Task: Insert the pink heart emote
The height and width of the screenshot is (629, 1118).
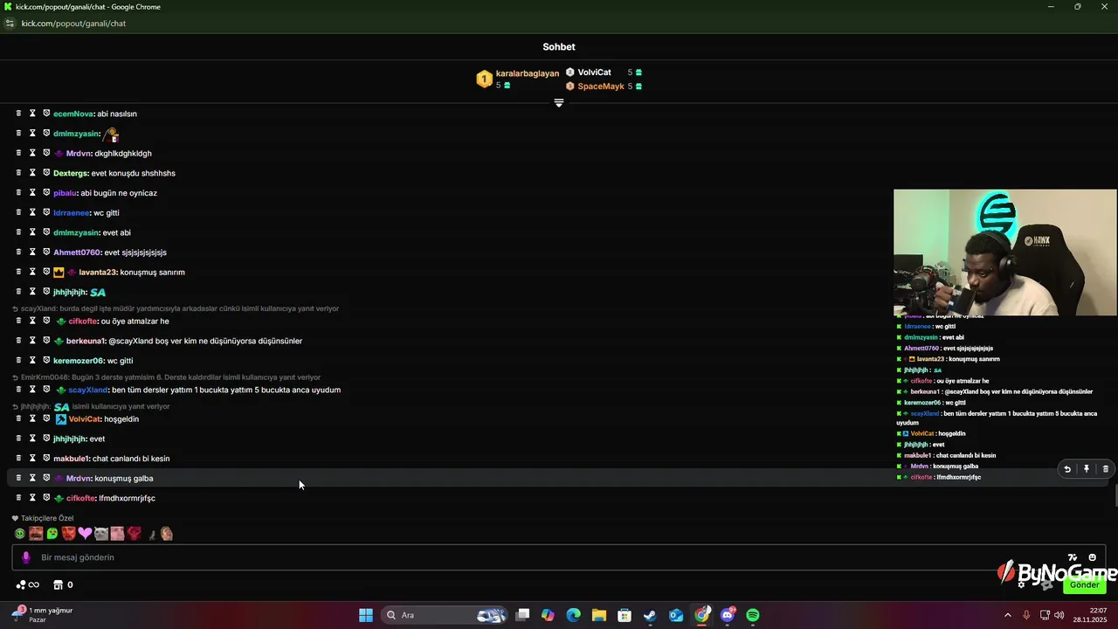Action: pos(85,533)
